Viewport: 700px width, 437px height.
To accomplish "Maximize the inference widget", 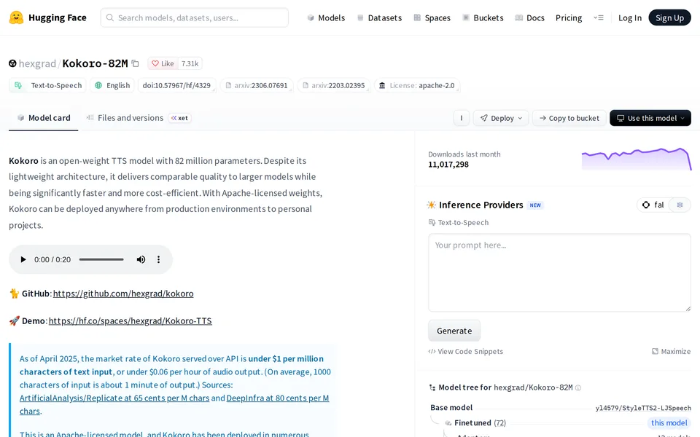I will pos(671,352).
